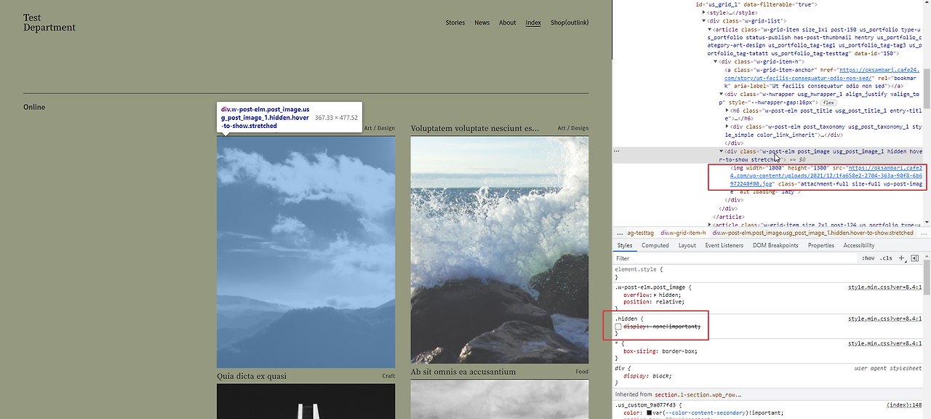Screen dimensions: 931x419
Task: Collapse the div w-grid-item-h node
Action: [716, 61]
